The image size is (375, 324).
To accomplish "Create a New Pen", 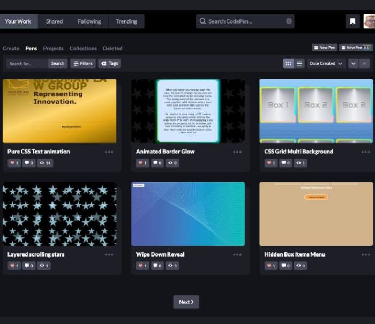I will [325, 48].
